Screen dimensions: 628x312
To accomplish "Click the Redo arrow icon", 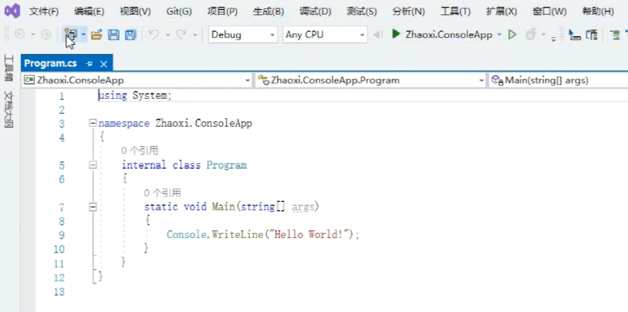I will click(182, 35).
